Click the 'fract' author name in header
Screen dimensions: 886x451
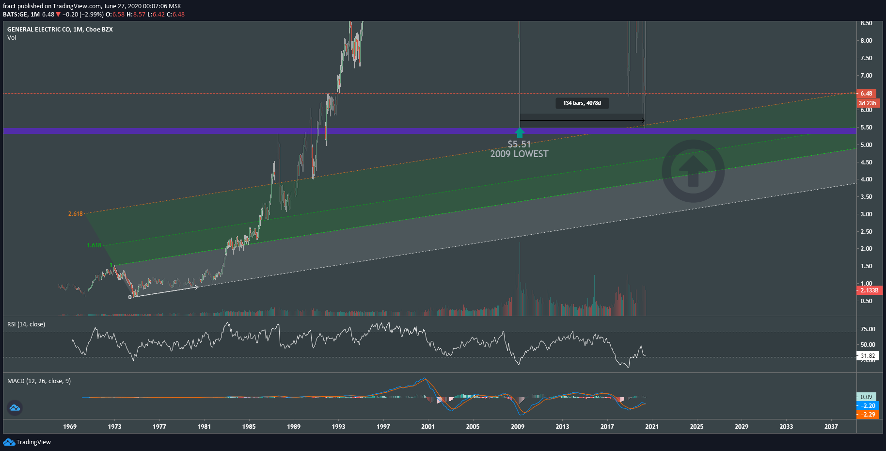(x=9, y=6)
